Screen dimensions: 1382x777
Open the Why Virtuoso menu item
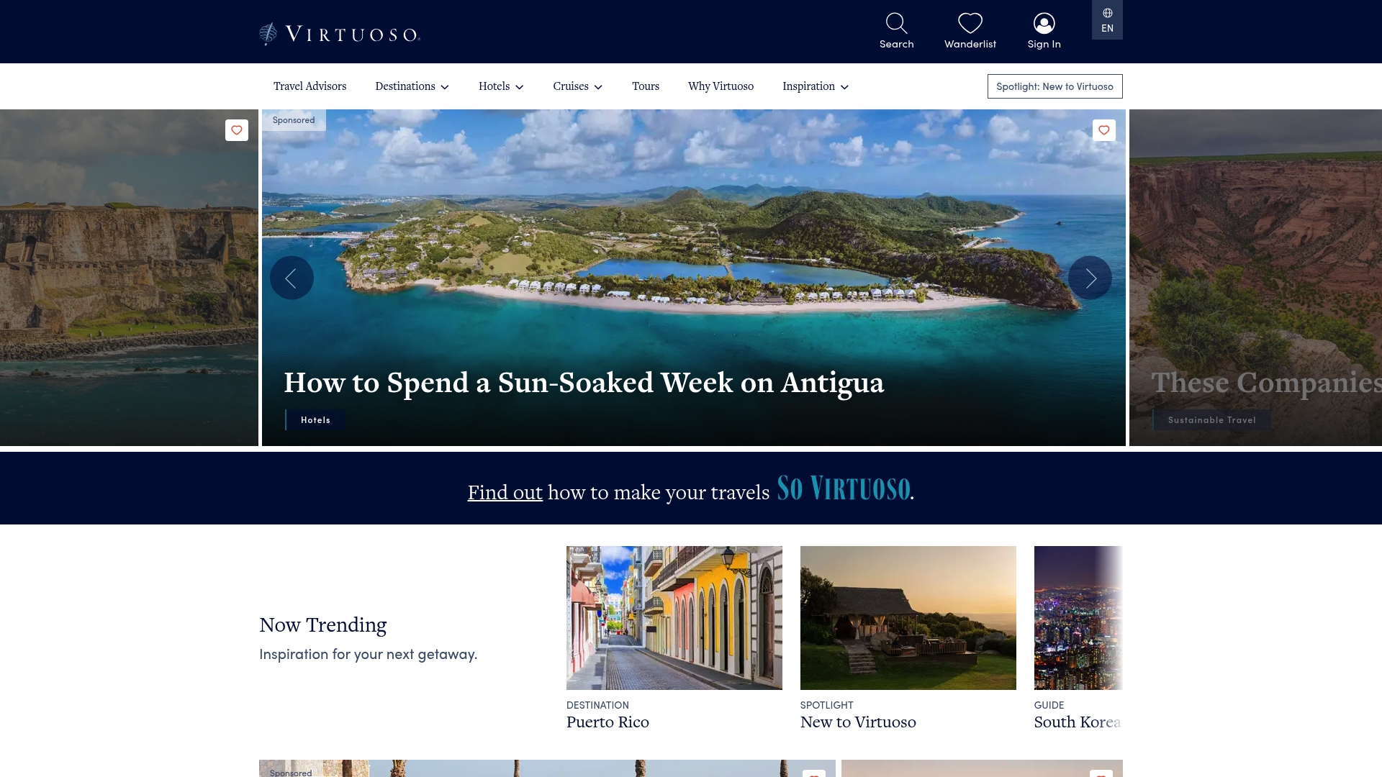coord(721,86)
